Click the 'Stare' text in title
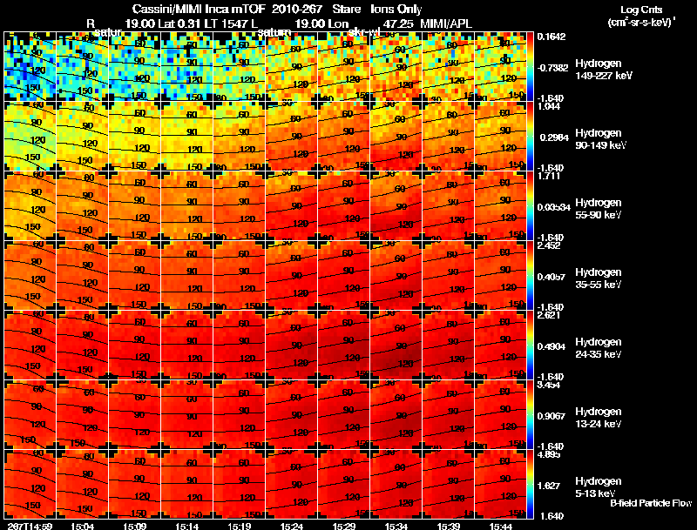Viewport: 697px width, 530px height. coord(346,10)
